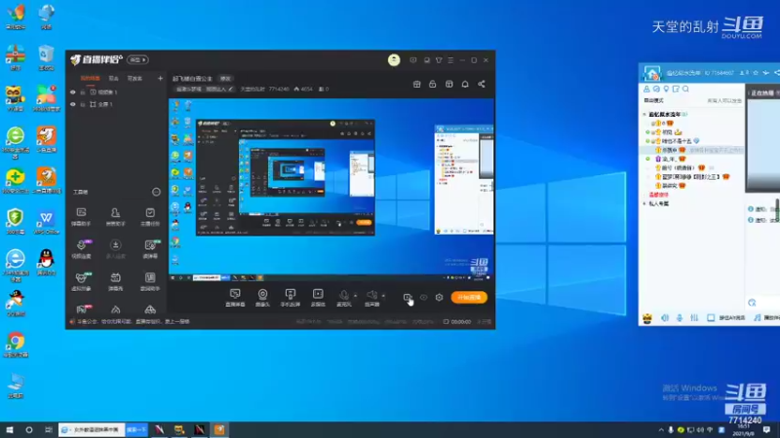
Task: Click the blue search button on Windows taskbar
Action: click(x=136, y=429)
